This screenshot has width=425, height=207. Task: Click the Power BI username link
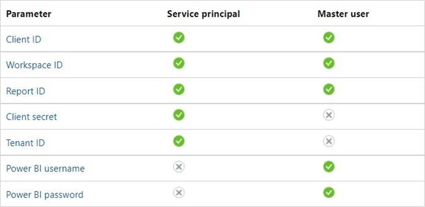click(x=45, y=168)
